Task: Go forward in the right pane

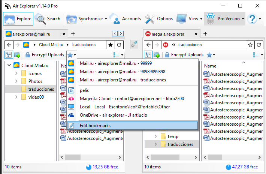Action: 157,45
